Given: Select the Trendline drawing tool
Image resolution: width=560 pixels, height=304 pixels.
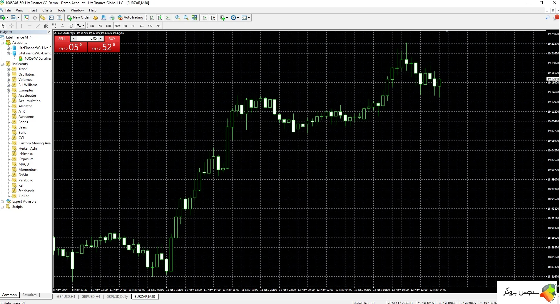Looking at the screenshot, I should point(38,26).
